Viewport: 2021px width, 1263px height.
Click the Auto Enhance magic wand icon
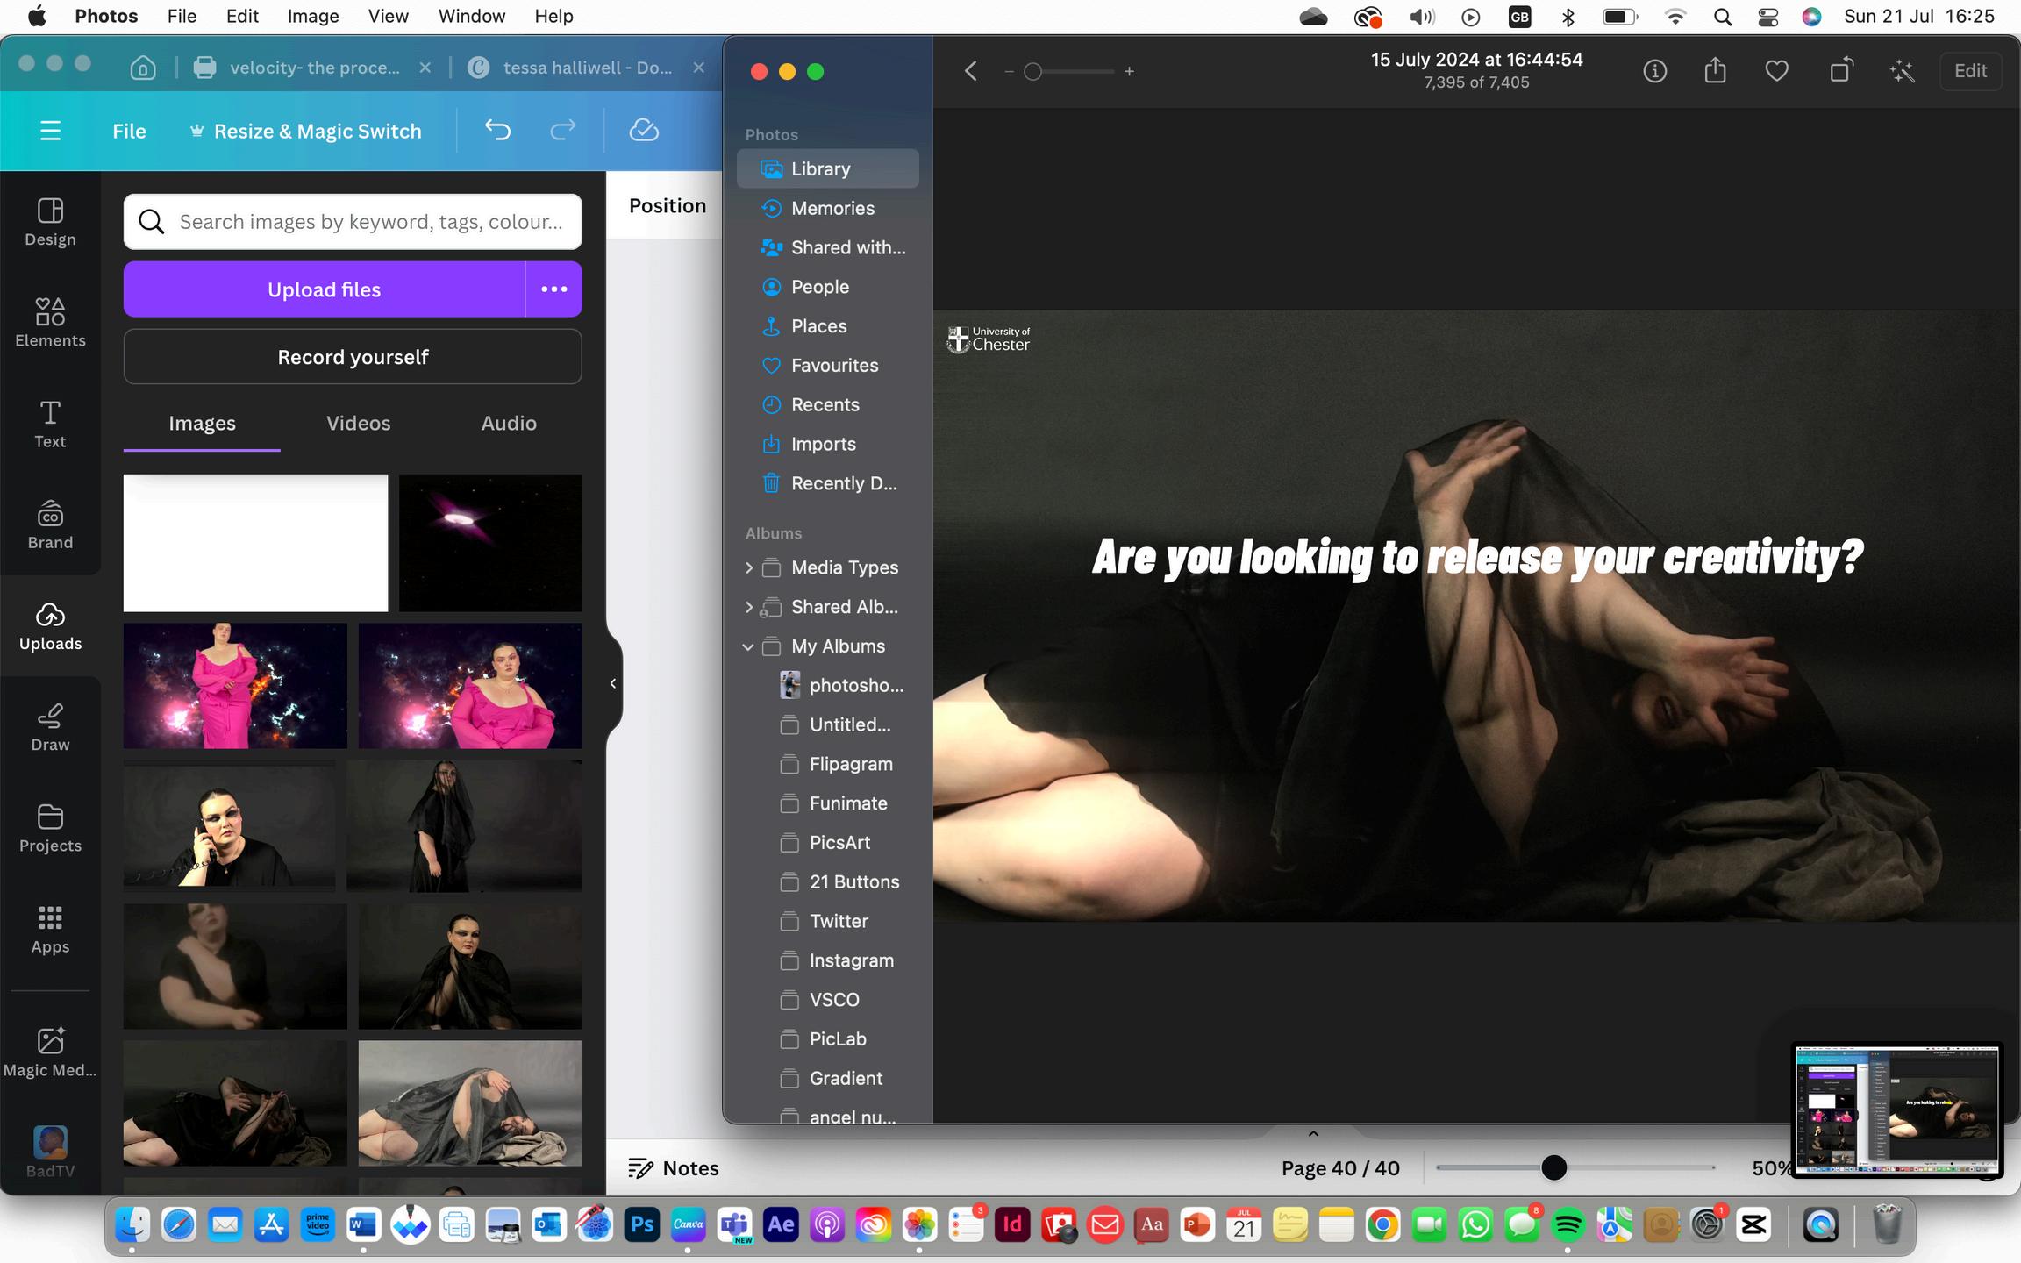(x=1902, y=71)
